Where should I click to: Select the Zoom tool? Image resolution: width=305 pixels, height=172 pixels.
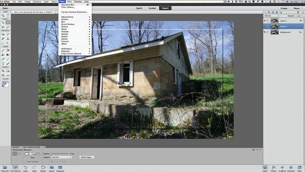[3, 15]
